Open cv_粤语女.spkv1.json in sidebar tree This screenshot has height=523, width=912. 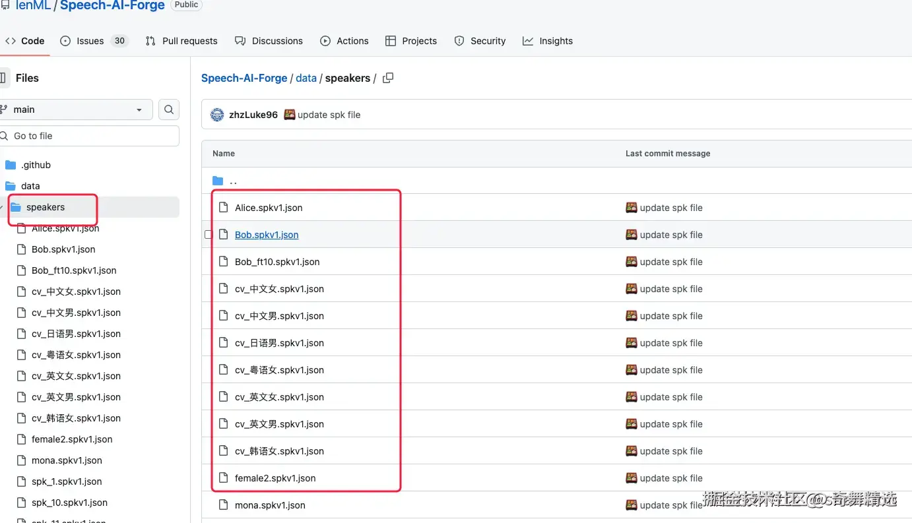pos(76,355)
